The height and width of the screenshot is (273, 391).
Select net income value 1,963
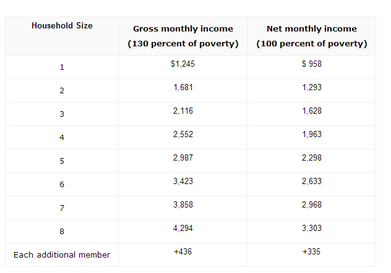click(311, 135)
